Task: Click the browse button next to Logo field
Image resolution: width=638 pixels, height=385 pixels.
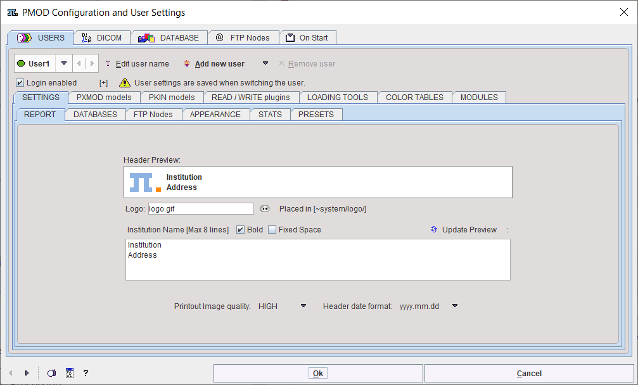Action: (x=265, y=209)
